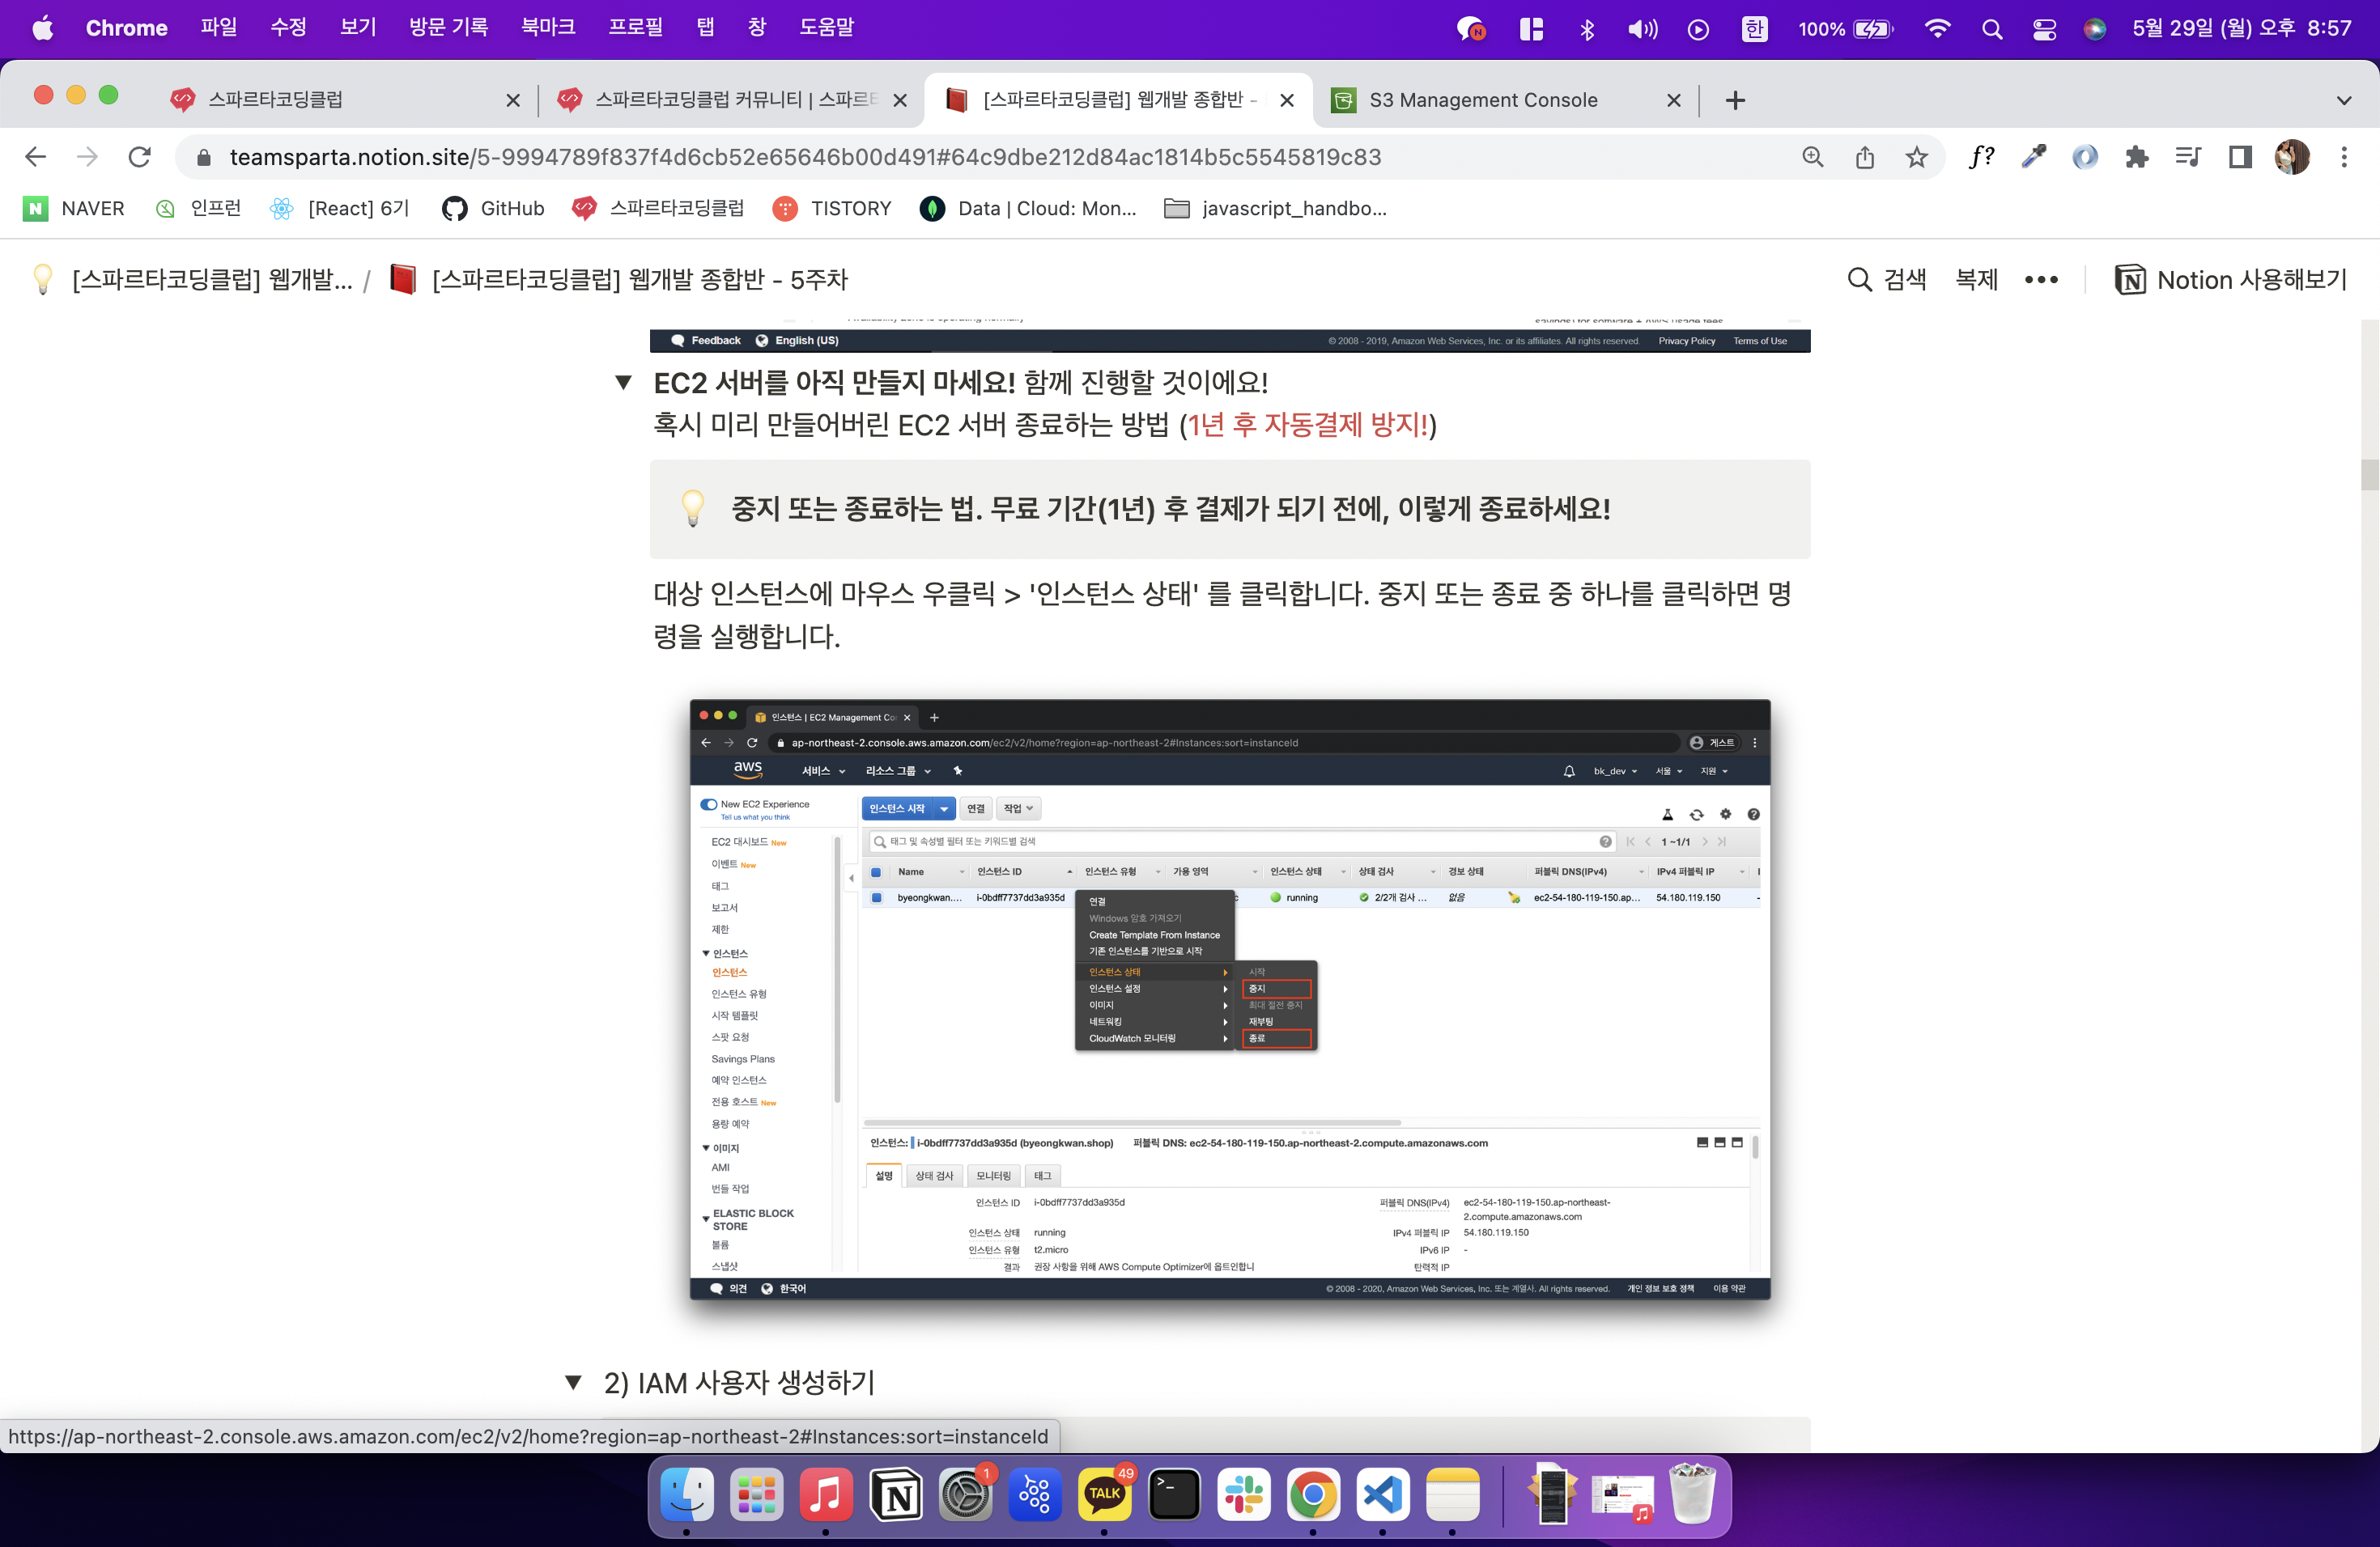The height and width of the screenshot is (1547, 2380).
Task: Open the Notes app in the dock
Action: 1453,1494
